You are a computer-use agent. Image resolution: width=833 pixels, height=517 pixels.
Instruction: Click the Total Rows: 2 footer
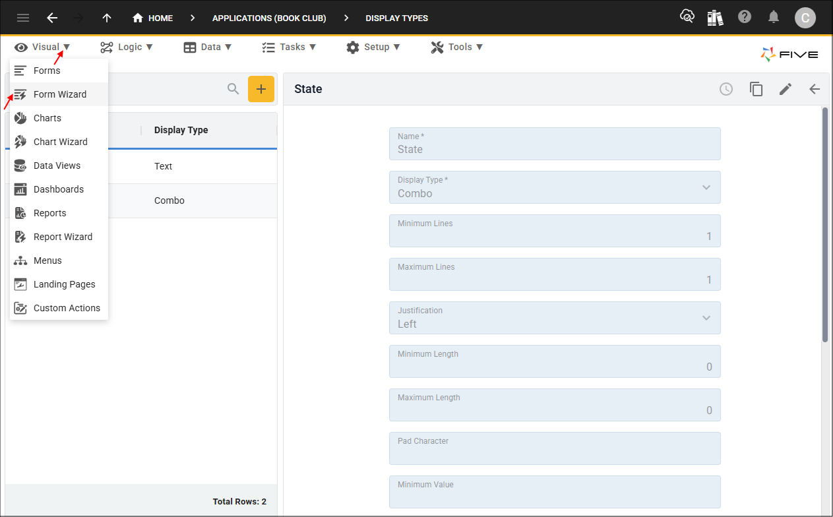pyautogui.click(x=239, y=502)
